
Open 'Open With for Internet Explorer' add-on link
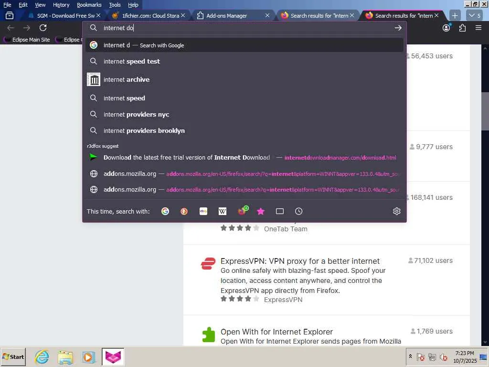coord(276,332)
